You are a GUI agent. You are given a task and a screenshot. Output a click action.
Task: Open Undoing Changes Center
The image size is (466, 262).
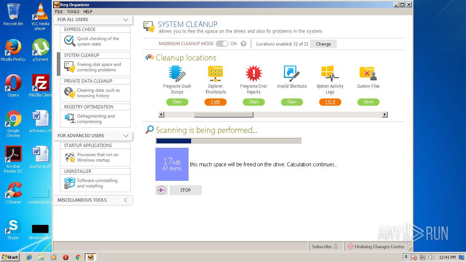coord(376,246)
